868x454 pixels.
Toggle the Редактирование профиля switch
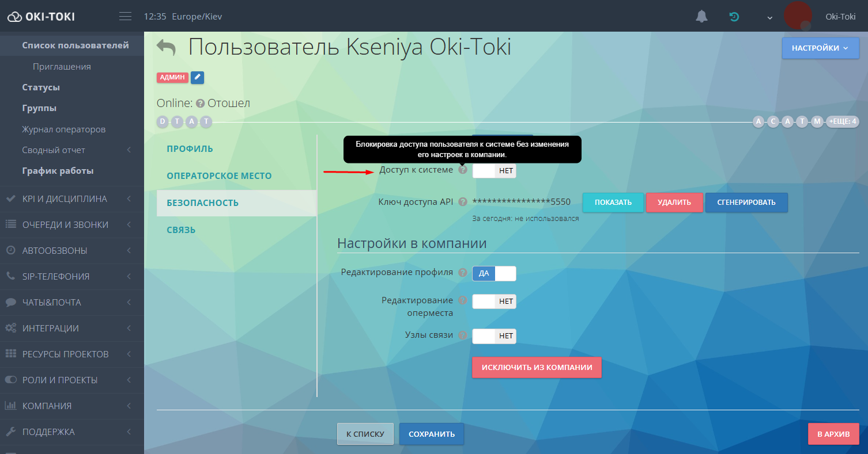click(494, 273)
